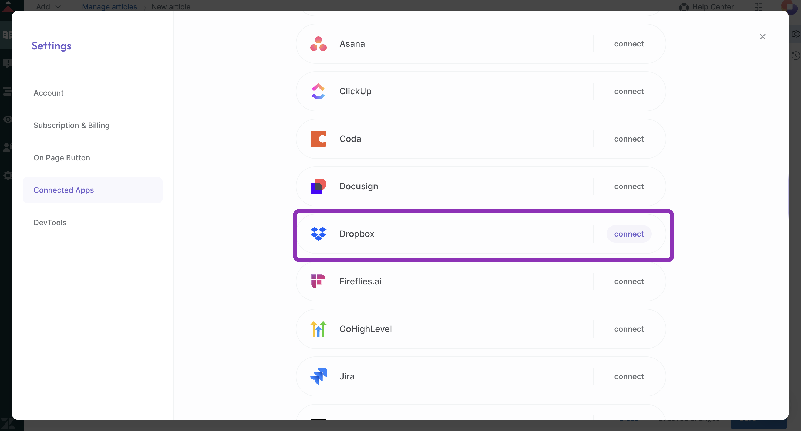
Task: Connect the GoHighLevel app
Action: 629,329
